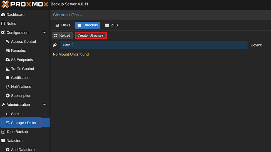
Task: Click the Access Control key icon
Action: pyautogui.click(x=8, y=42)
